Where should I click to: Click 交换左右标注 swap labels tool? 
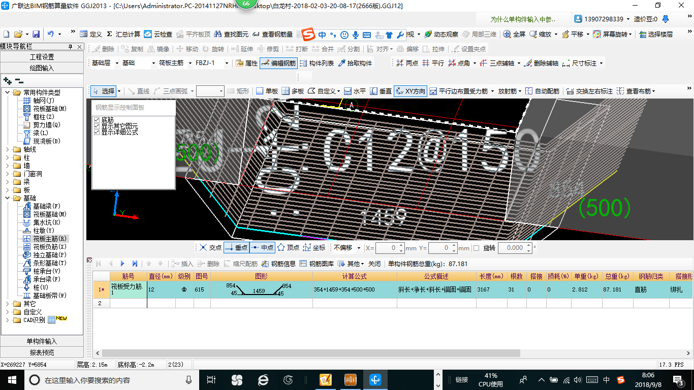coord(590,91)
